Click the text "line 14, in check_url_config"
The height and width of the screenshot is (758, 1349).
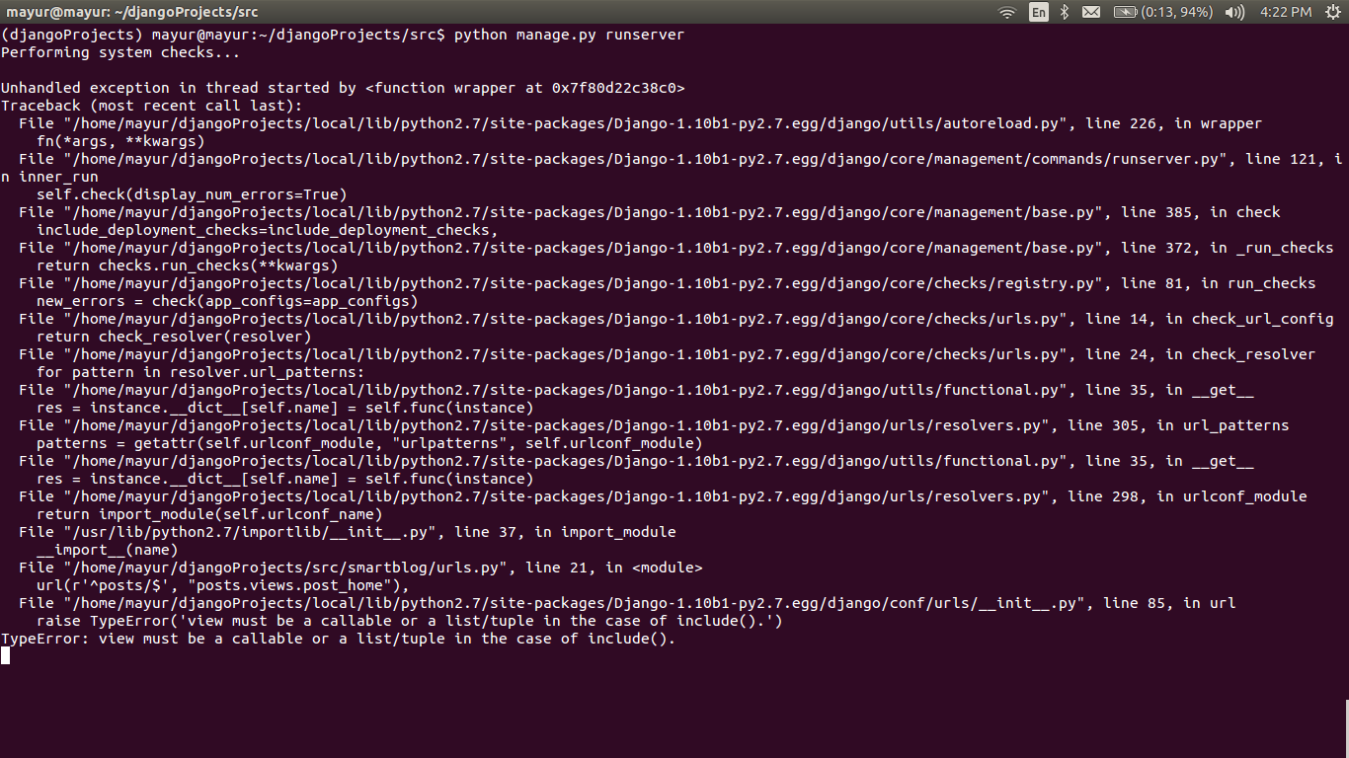click(x=1209, y=319)
